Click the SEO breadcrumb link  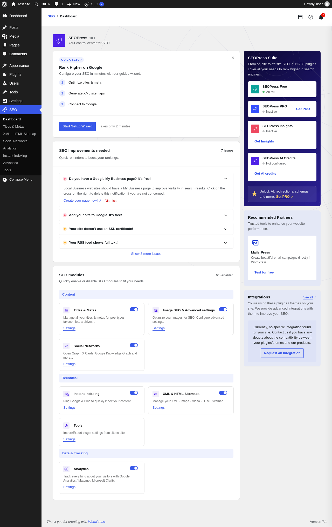51,16
